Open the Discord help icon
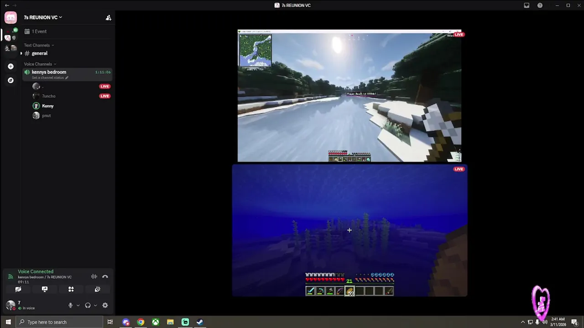584x328 pixels. (540, 5)
